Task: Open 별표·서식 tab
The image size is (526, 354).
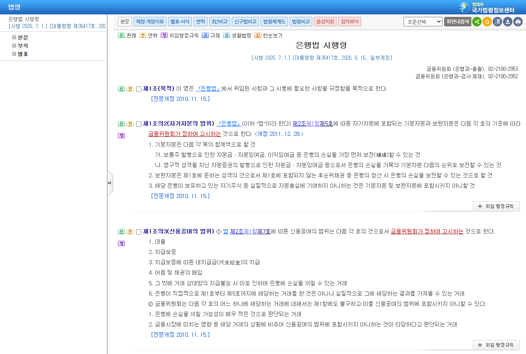Action: click(x=180, y=22)
